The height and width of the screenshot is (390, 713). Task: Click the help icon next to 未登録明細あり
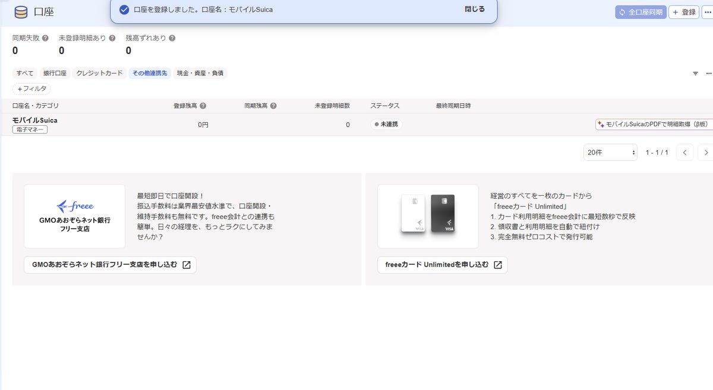point(112,38)
